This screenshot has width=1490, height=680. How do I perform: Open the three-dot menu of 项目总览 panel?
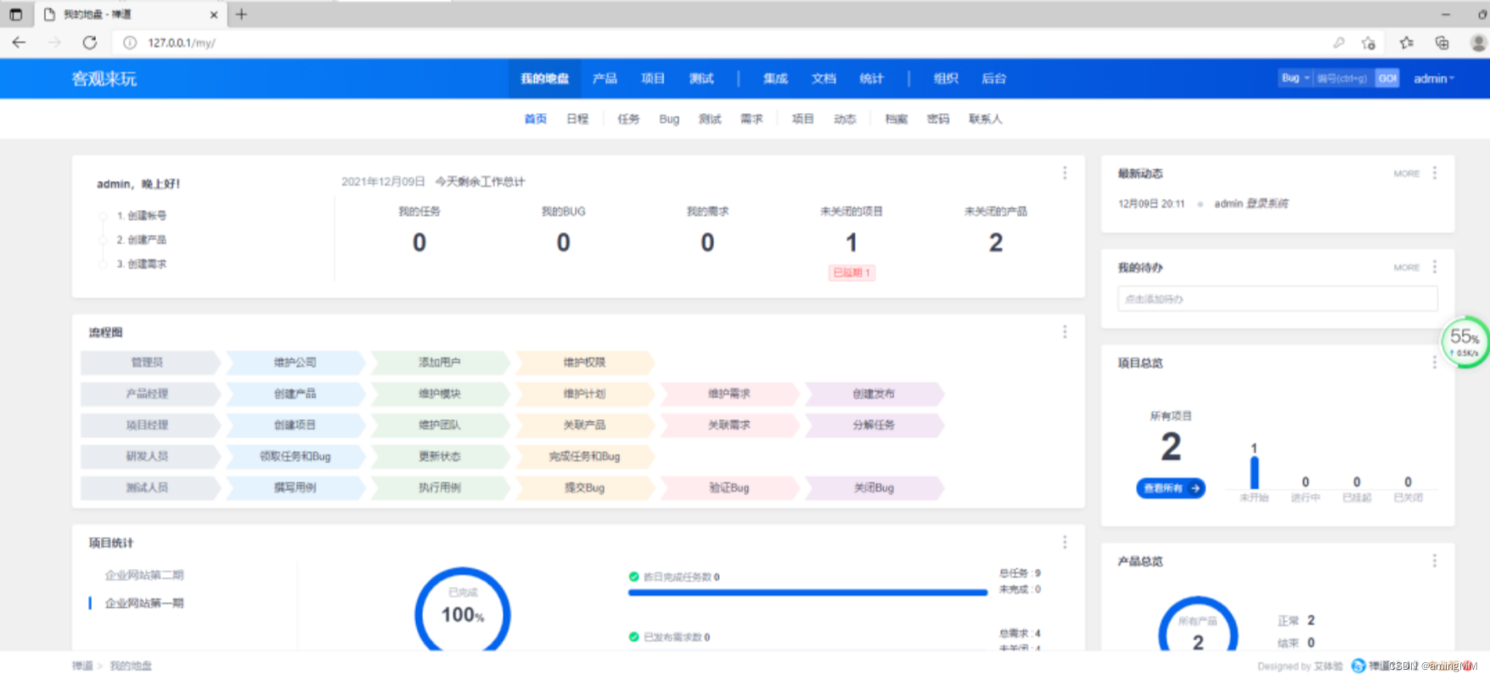coord(1435,362)
